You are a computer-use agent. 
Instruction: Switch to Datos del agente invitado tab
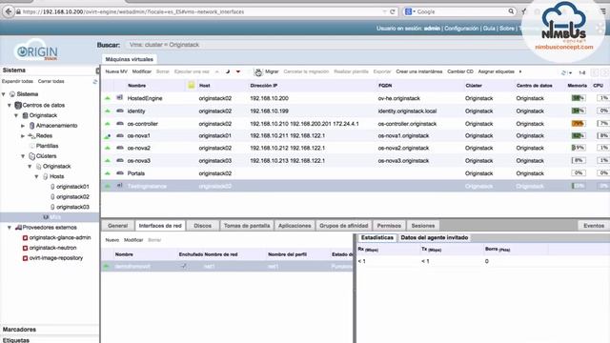tap(435, 237)
